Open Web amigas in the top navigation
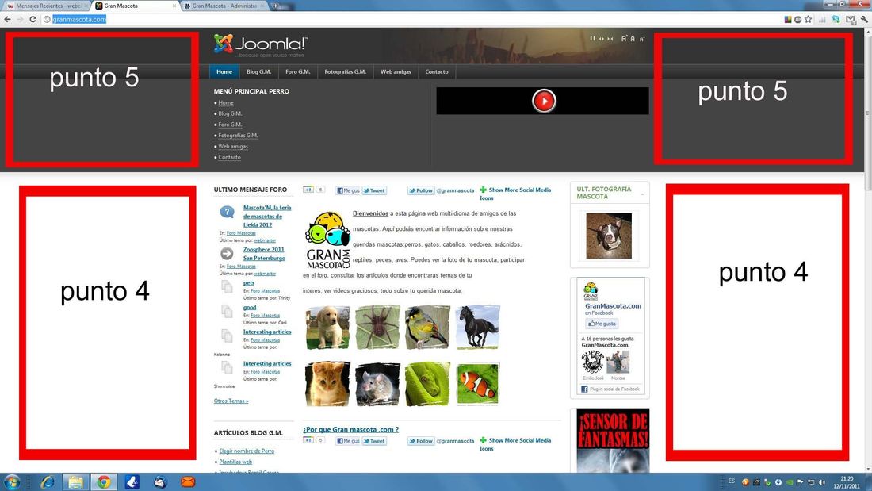Image resolution: width=872 pixels, height=491 pixels. pyautogui.click(x=396, y=71)
